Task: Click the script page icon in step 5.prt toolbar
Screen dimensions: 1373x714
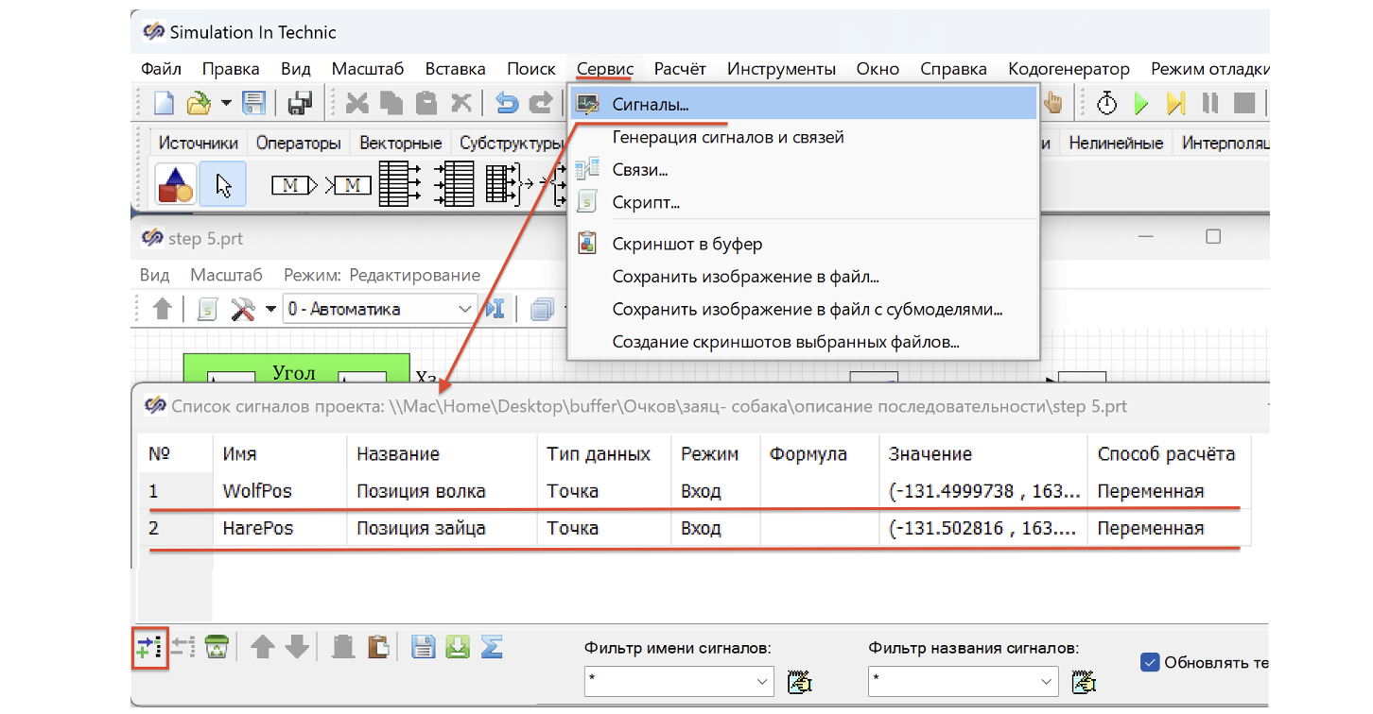Action: tap(208, 309)
